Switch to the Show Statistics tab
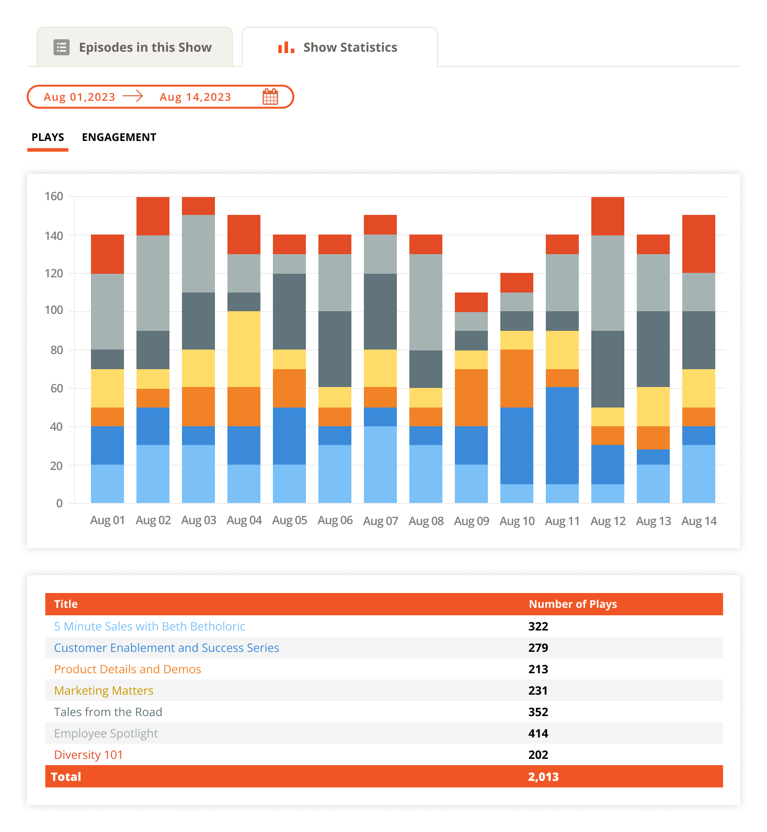This screenshot has height=832, width=767. (x=340, y=47)
